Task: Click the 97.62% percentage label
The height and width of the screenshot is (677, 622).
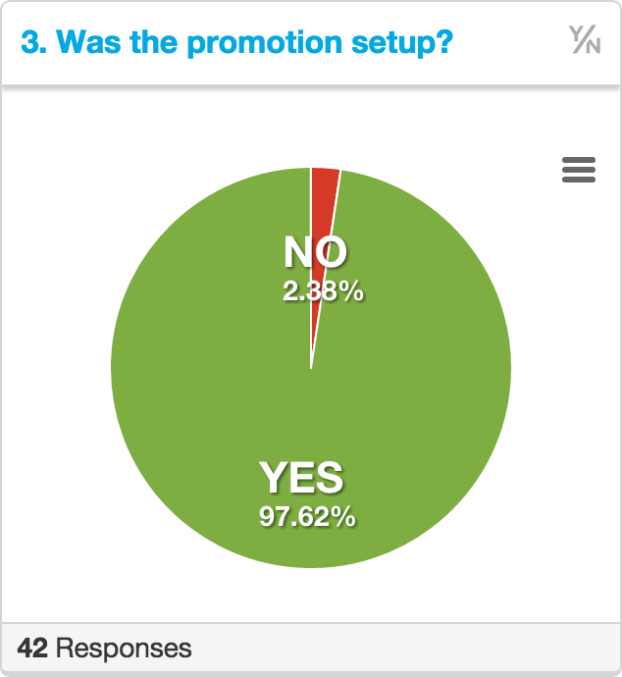Action: (x=307, y=516)
